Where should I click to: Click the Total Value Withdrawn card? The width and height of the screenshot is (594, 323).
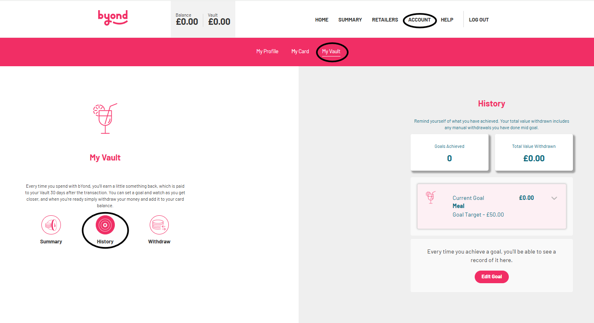(x=534, y=152)
